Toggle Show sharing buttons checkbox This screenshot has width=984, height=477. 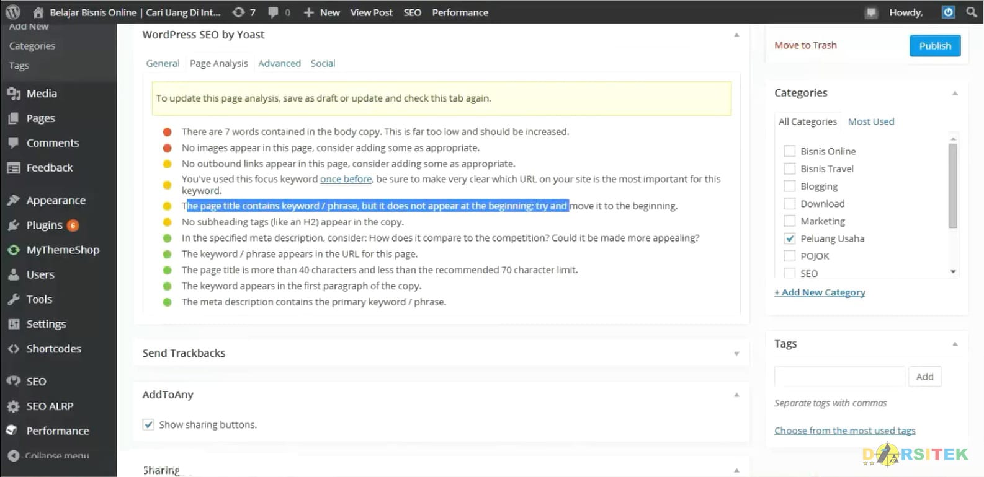tap(148, 424)
